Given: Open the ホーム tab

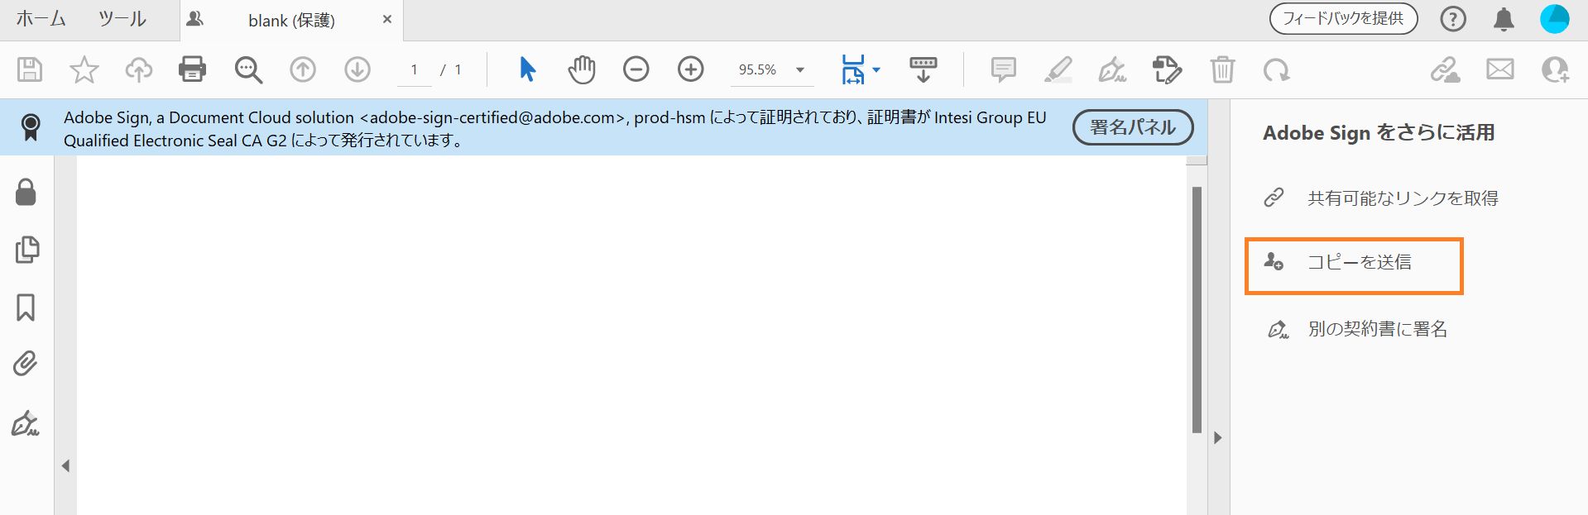Looking at the screenshot, I should point(41,19).
